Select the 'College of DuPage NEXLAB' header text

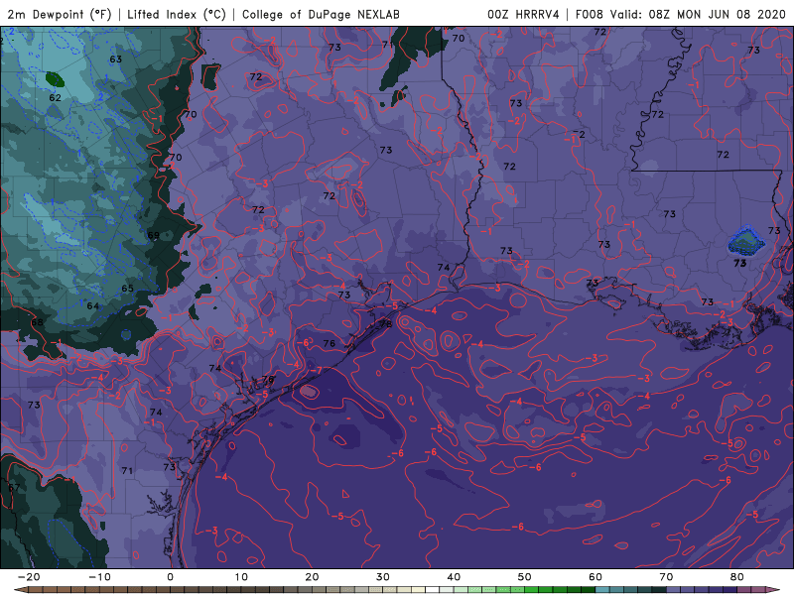pyautogui.click(x=321, y=14)
